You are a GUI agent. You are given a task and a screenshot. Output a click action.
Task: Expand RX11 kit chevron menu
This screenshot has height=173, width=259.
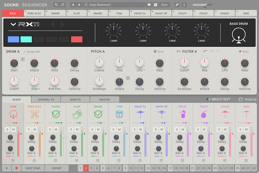[x=13, y=24]
